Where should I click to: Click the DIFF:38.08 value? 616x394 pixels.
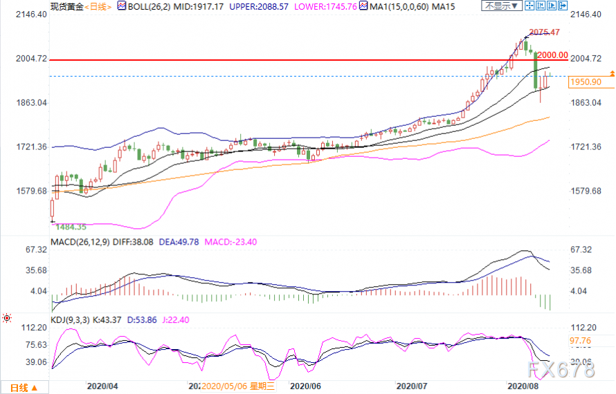click(x=133, y=242)
